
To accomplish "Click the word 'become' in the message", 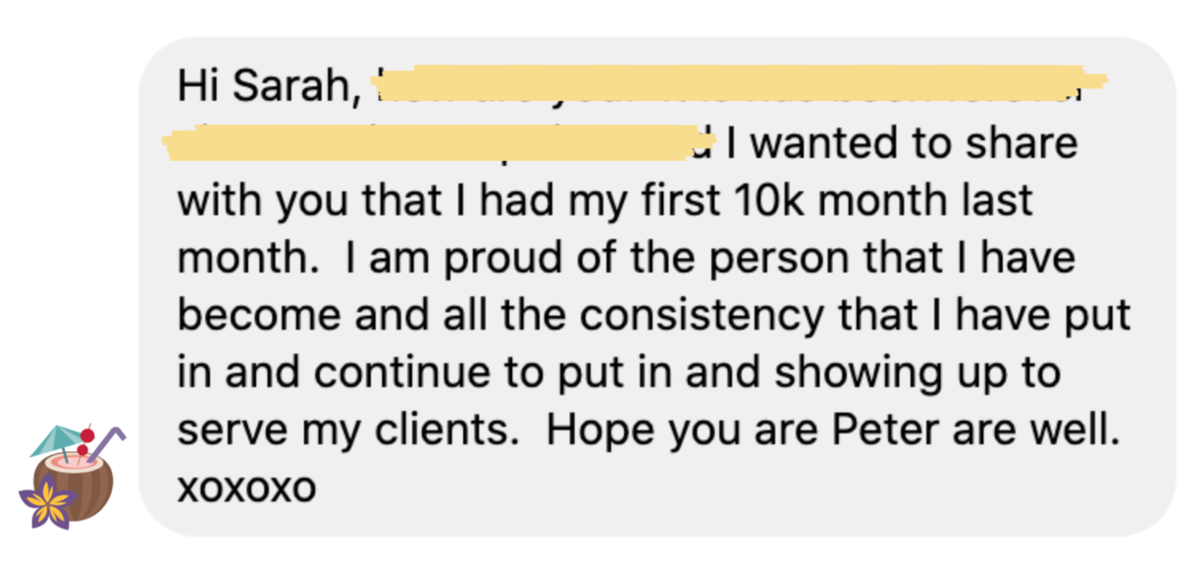I will [245, 316].
